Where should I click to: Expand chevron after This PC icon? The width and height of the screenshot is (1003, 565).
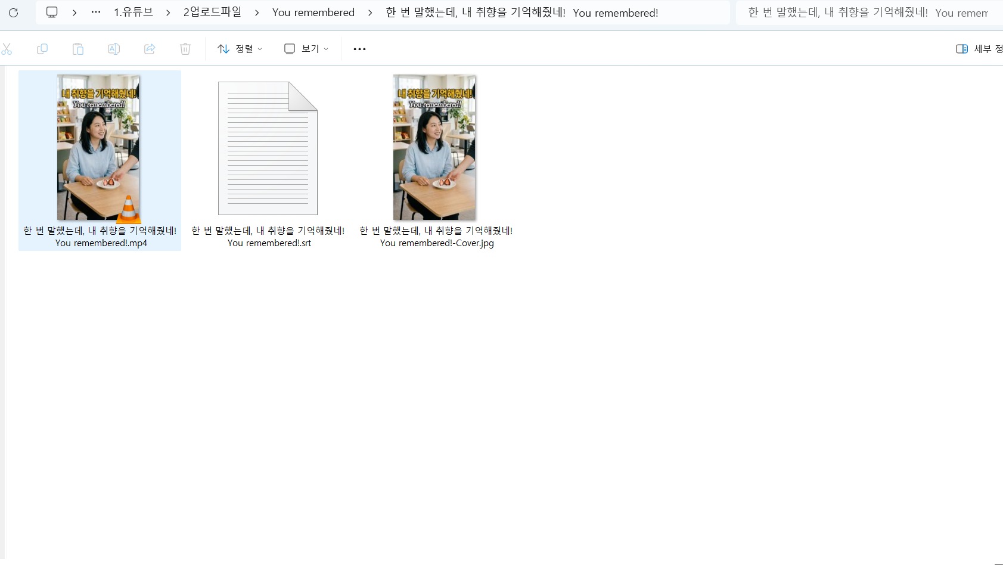[x=74, y=13]
